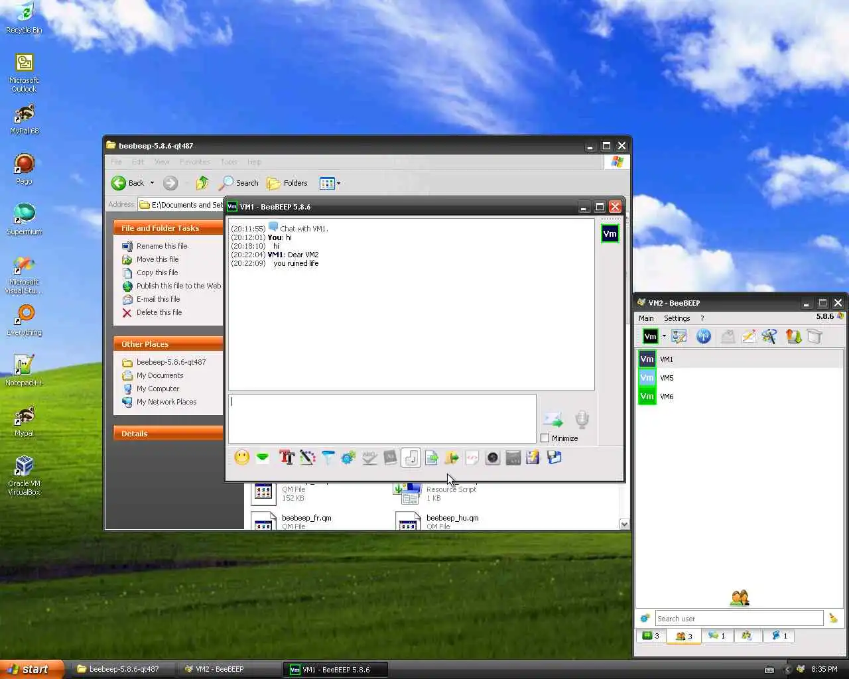Toggle the Folders pane in Explorer
Image resolution: width=849 pixels, height=679 pixels.
pos(287,183)
